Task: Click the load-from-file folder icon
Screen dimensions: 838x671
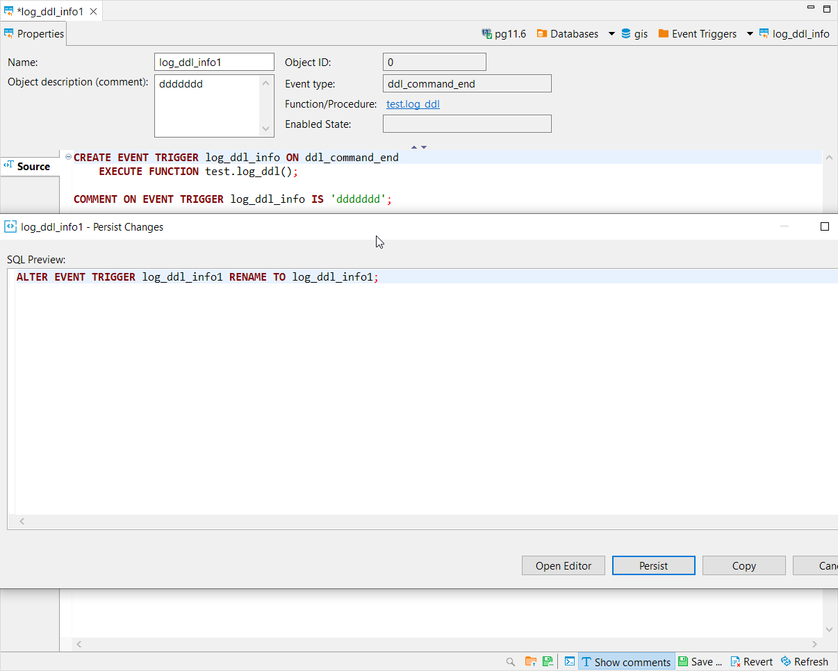Action: click(530, 661)
